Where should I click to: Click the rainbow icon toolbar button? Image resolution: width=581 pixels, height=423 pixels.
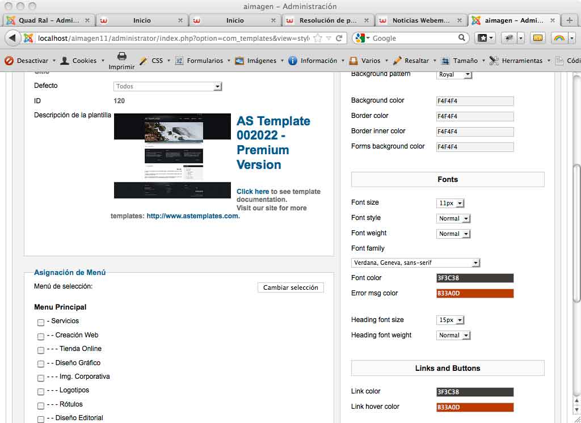click(559, 38)
